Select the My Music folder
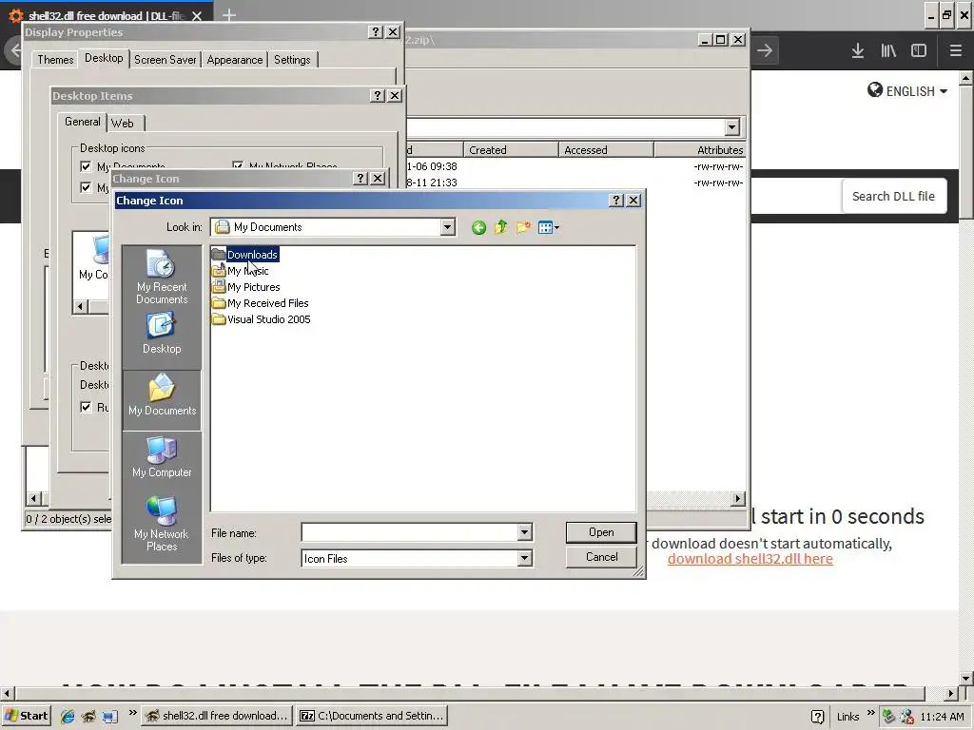The height and width of the screenshot is (730, 974). point(241,271)
